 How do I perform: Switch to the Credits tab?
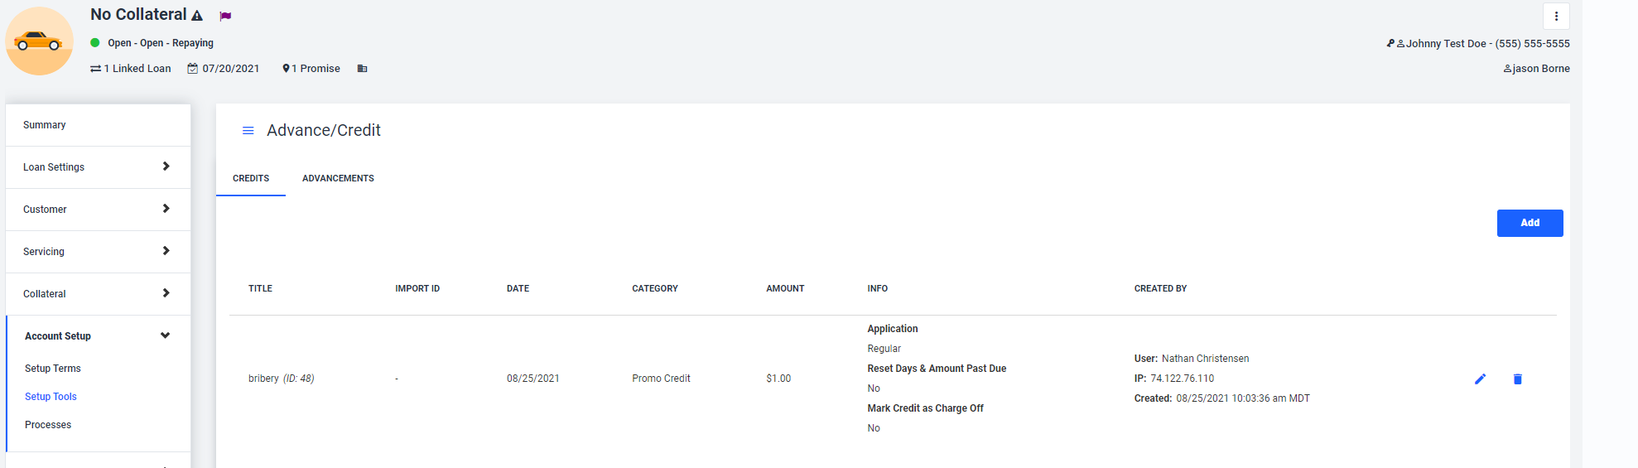pos(251,178)
